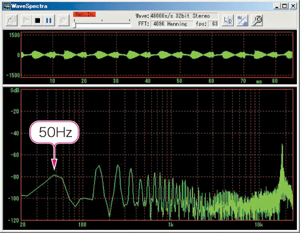Open the Hz/dB axis scale settings icon
Screen dimensions: 300x233
coord(242,21)
